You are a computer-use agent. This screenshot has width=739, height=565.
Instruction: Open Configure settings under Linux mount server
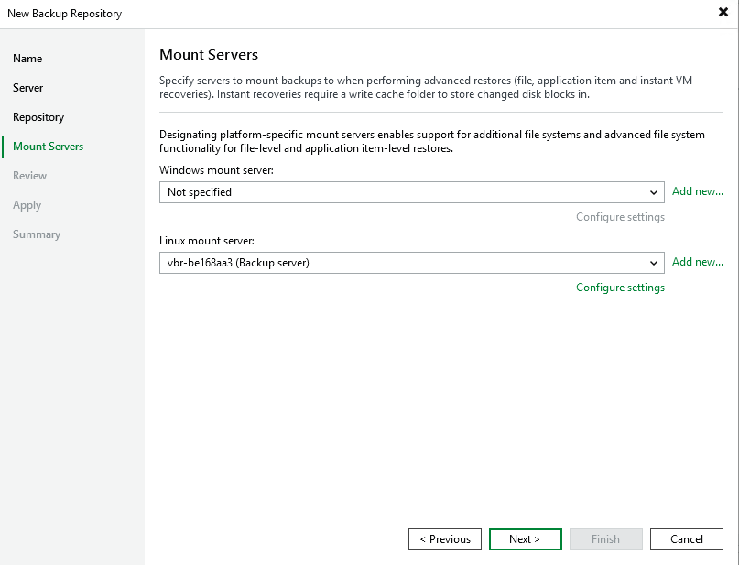tap(620, 288)
